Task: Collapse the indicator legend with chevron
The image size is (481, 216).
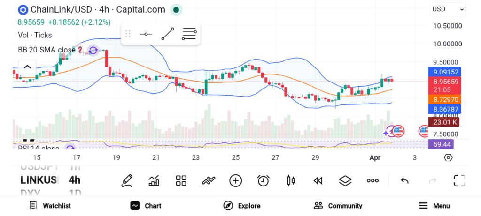Action: 27,67
